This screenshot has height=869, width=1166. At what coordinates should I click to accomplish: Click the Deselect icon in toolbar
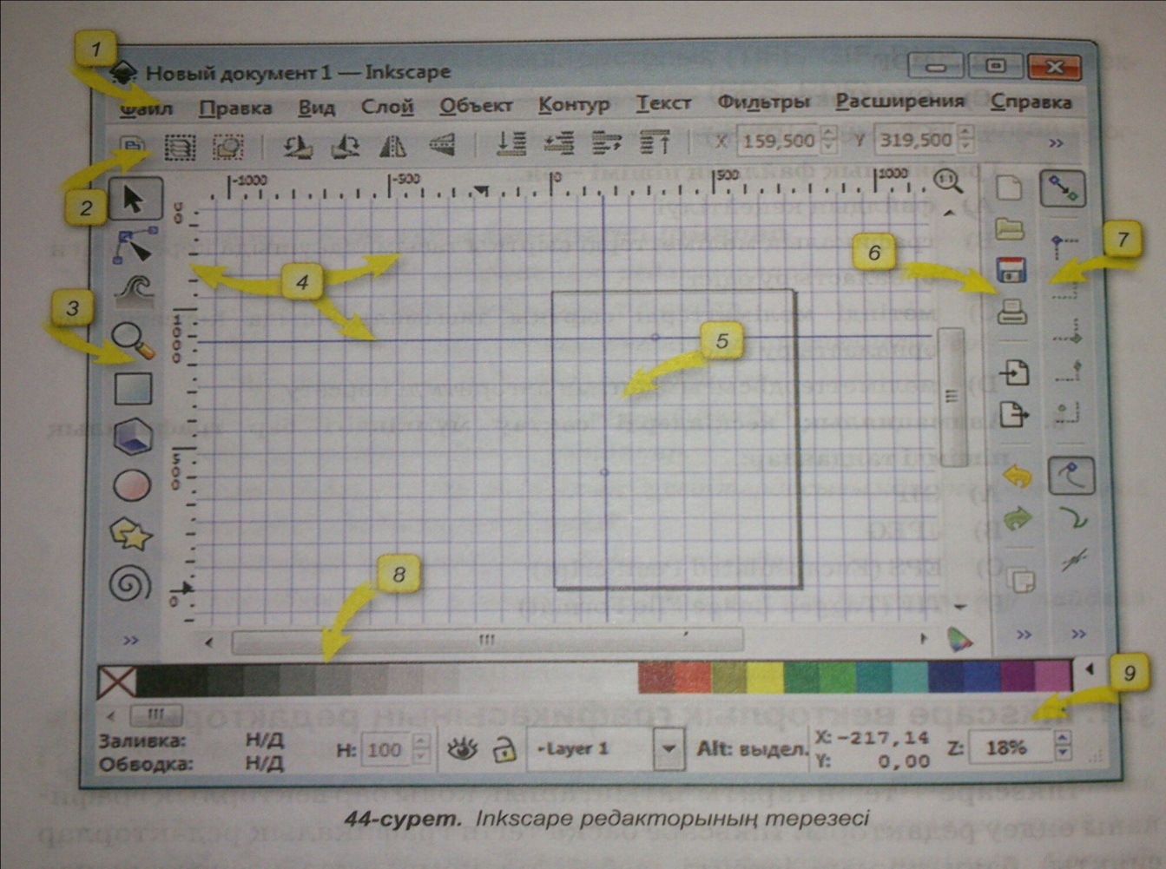click(x=228, y=147)
